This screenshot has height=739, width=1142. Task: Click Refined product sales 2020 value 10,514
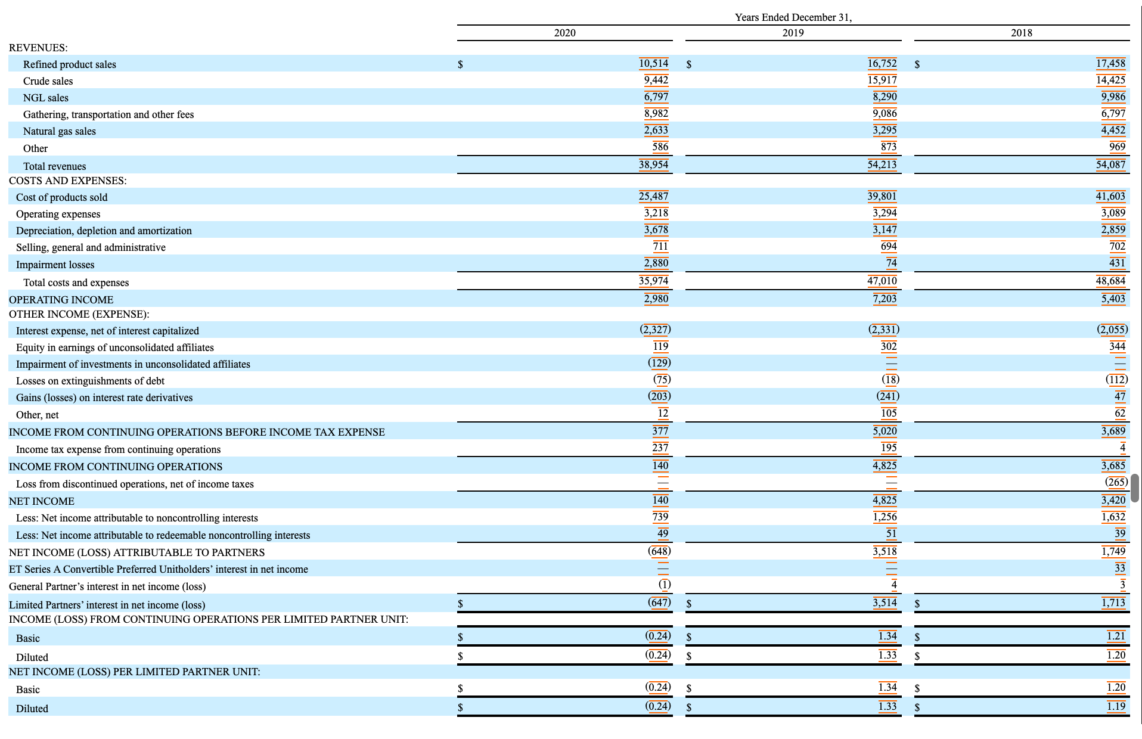[653, 63]
